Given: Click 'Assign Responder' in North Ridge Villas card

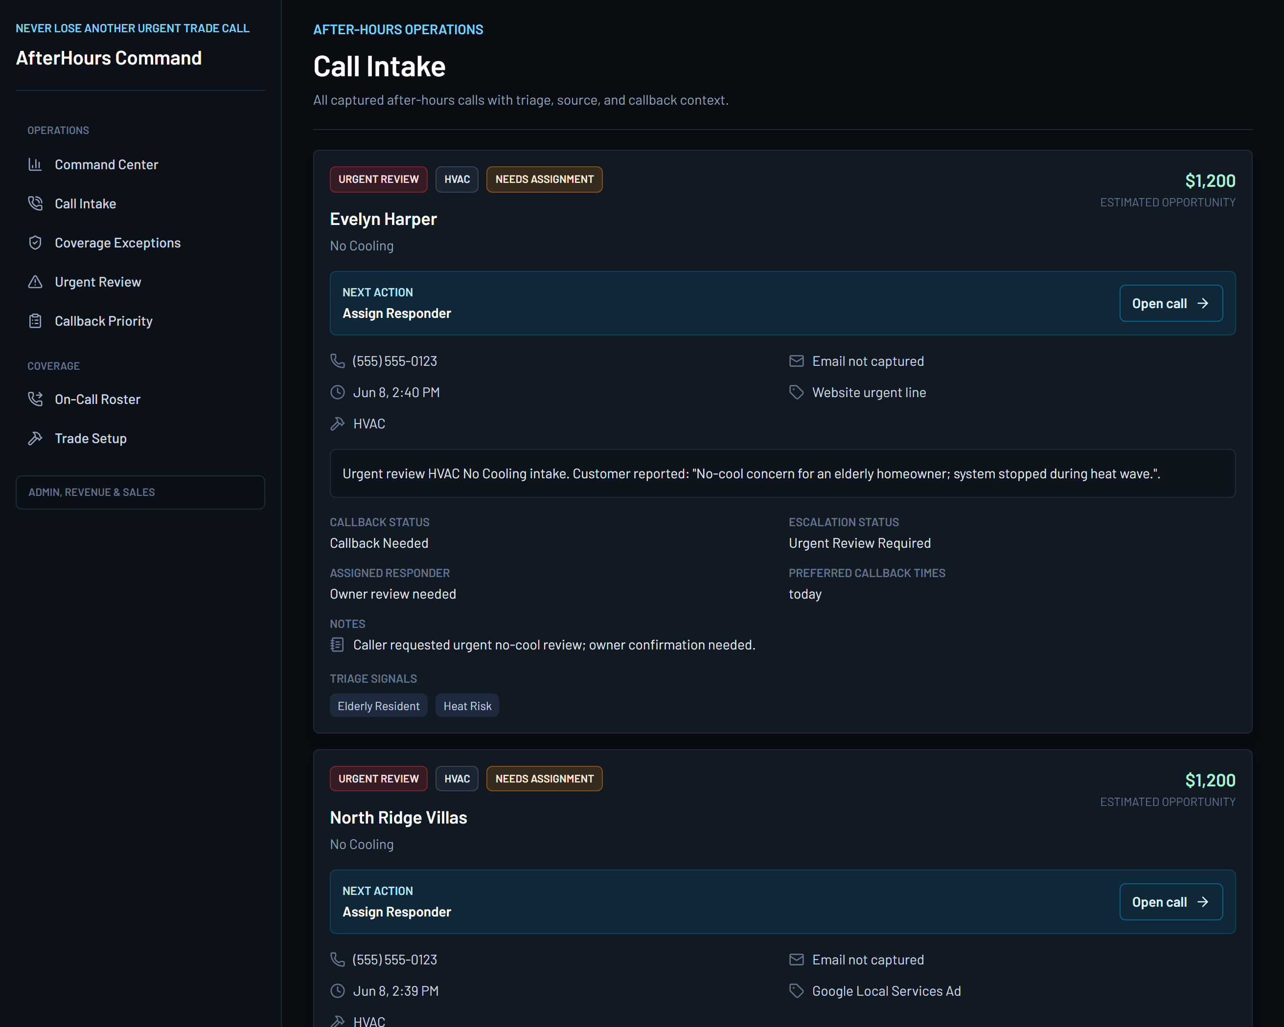Looking at the screenshot, I should [x=397, y=912].
